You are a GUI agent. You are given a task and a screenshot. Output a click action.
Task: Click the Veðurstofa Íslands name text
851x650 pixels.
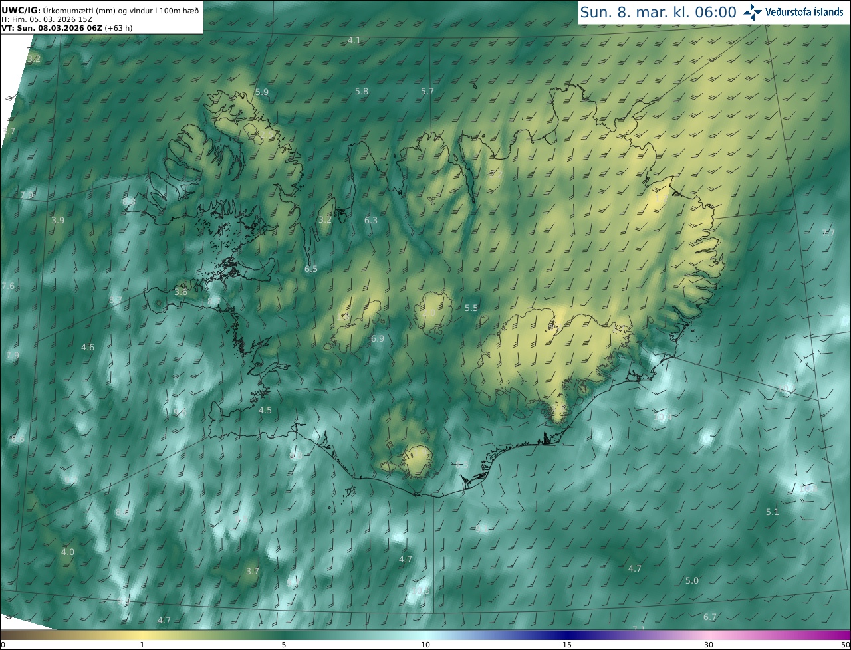[x=804, y=12]
